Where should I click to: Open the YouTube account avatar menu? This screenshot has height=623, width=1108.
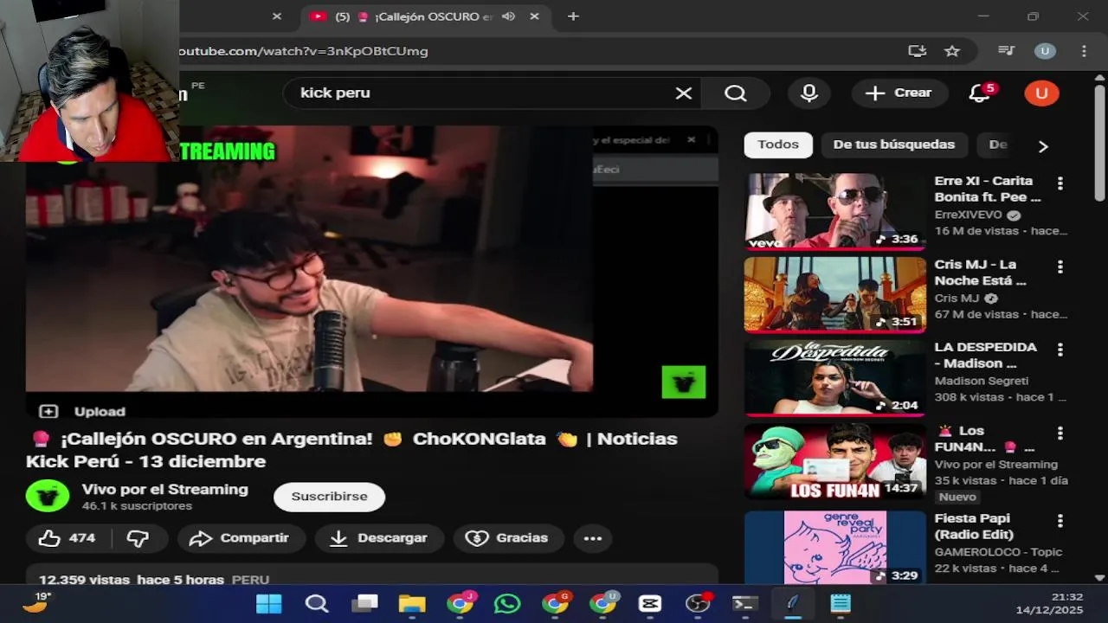pyautogui.click(x=1041, y=93)
